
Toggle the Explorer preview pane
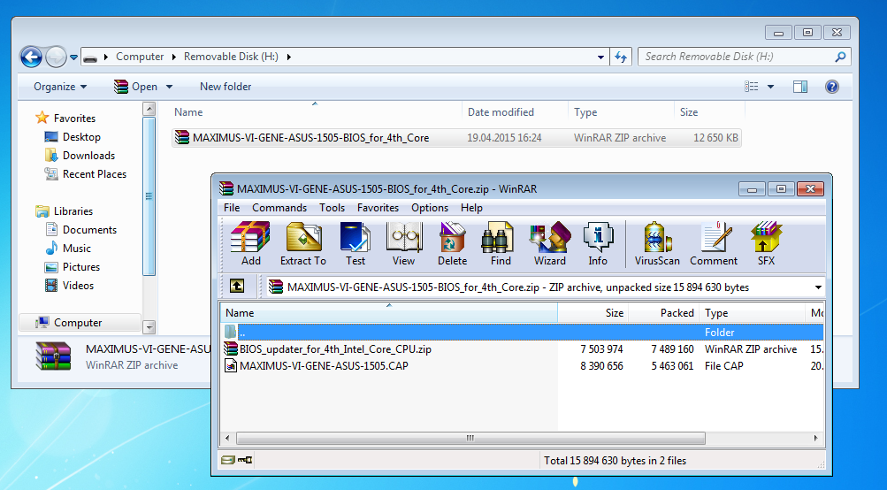pos(799,87)
